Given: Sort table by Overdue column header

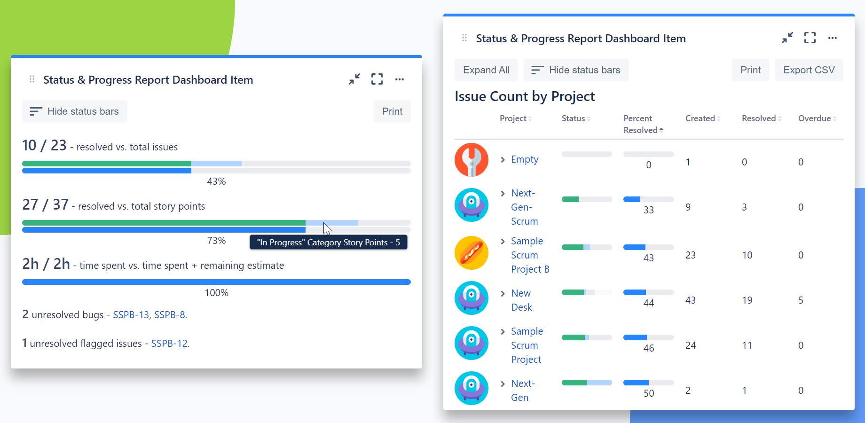Looking at the screenshot, I should [817, 118].
